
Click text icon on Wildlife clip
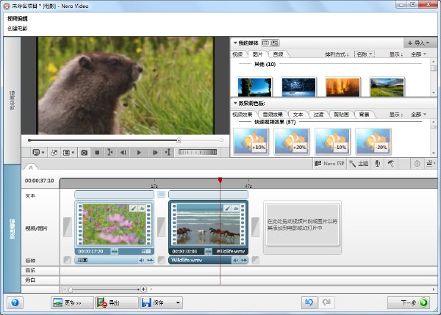coord(236,209)
